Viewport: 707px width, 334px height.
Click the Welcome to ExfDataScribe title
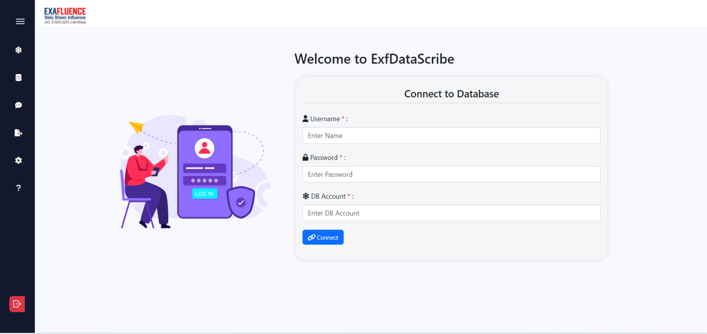(x=374, y=59)
